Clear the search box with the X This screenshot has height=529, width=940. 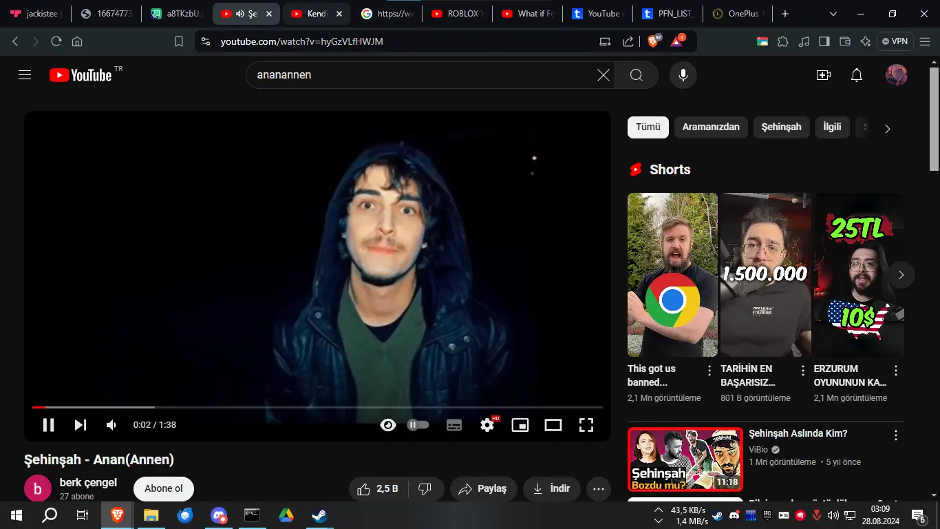(x=603, y=75)
